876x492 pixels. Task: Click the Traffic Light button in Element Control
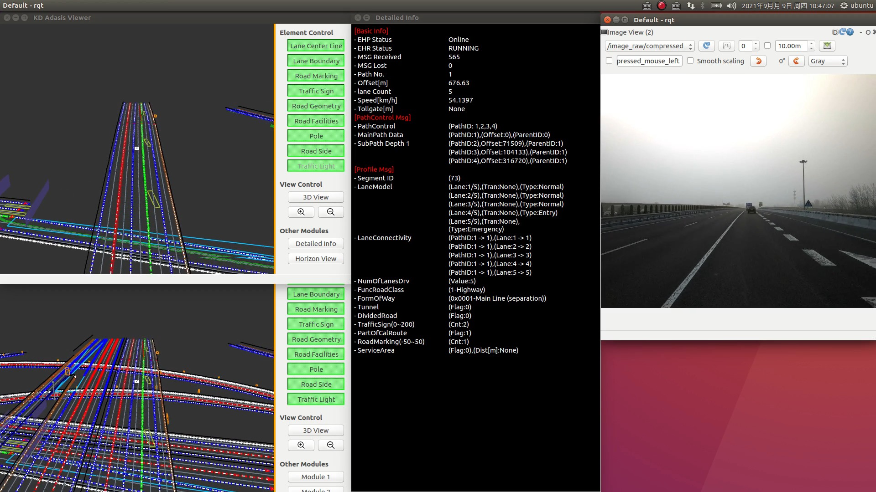coord(316,166)
